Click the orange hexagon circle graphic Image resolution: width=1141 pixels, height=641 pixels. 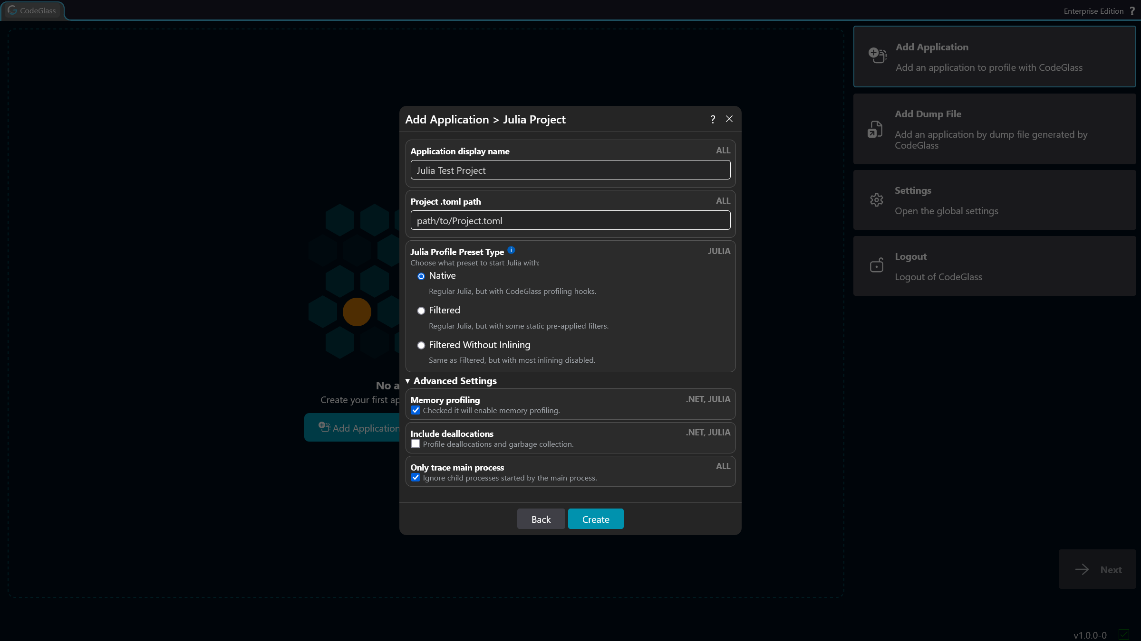click(357, 312)
